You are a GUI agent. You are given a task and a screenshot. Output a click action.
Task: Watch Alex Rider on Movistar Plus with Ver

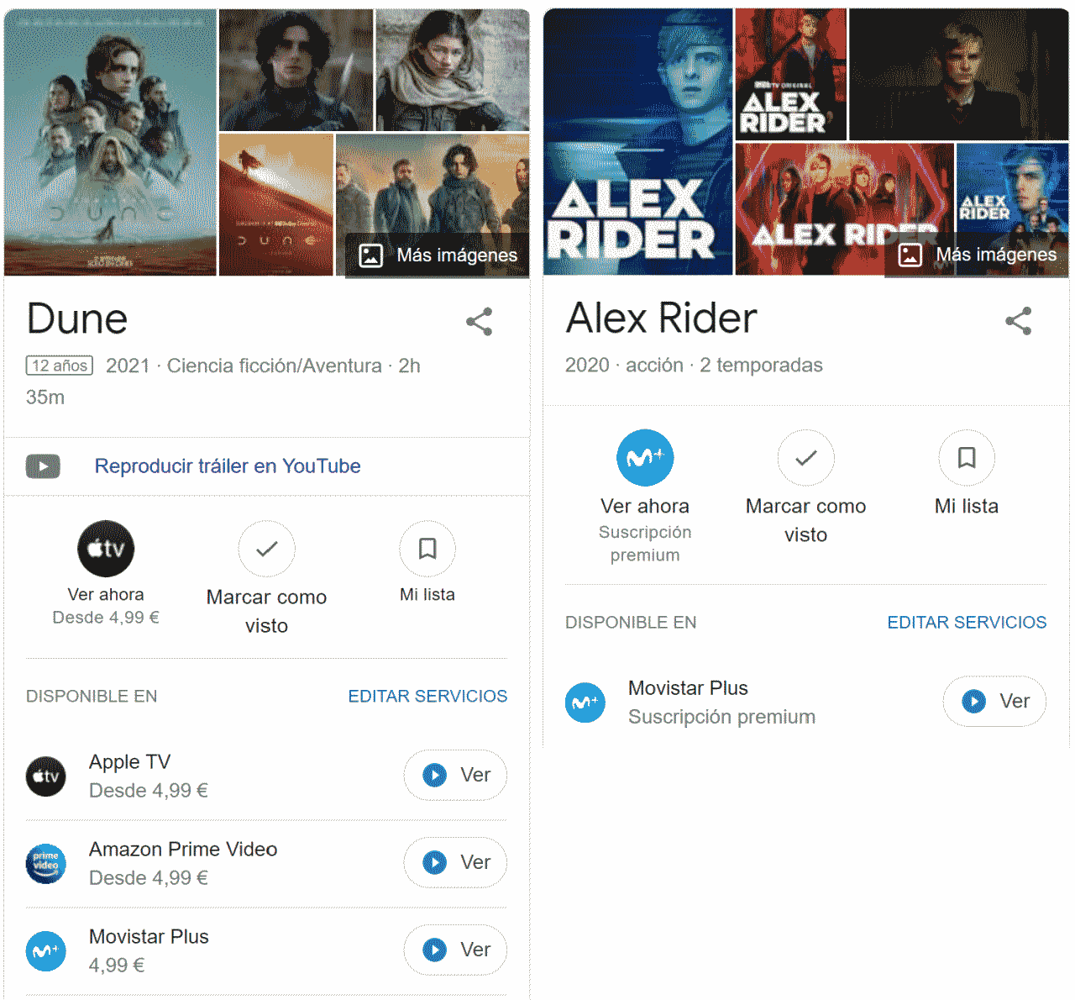click(994, 701)
